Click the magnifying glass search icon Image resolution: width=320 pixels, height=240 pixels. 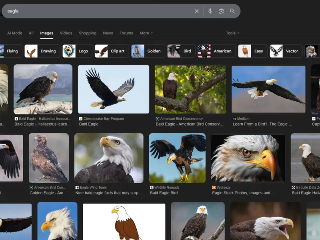pos(232,11)
